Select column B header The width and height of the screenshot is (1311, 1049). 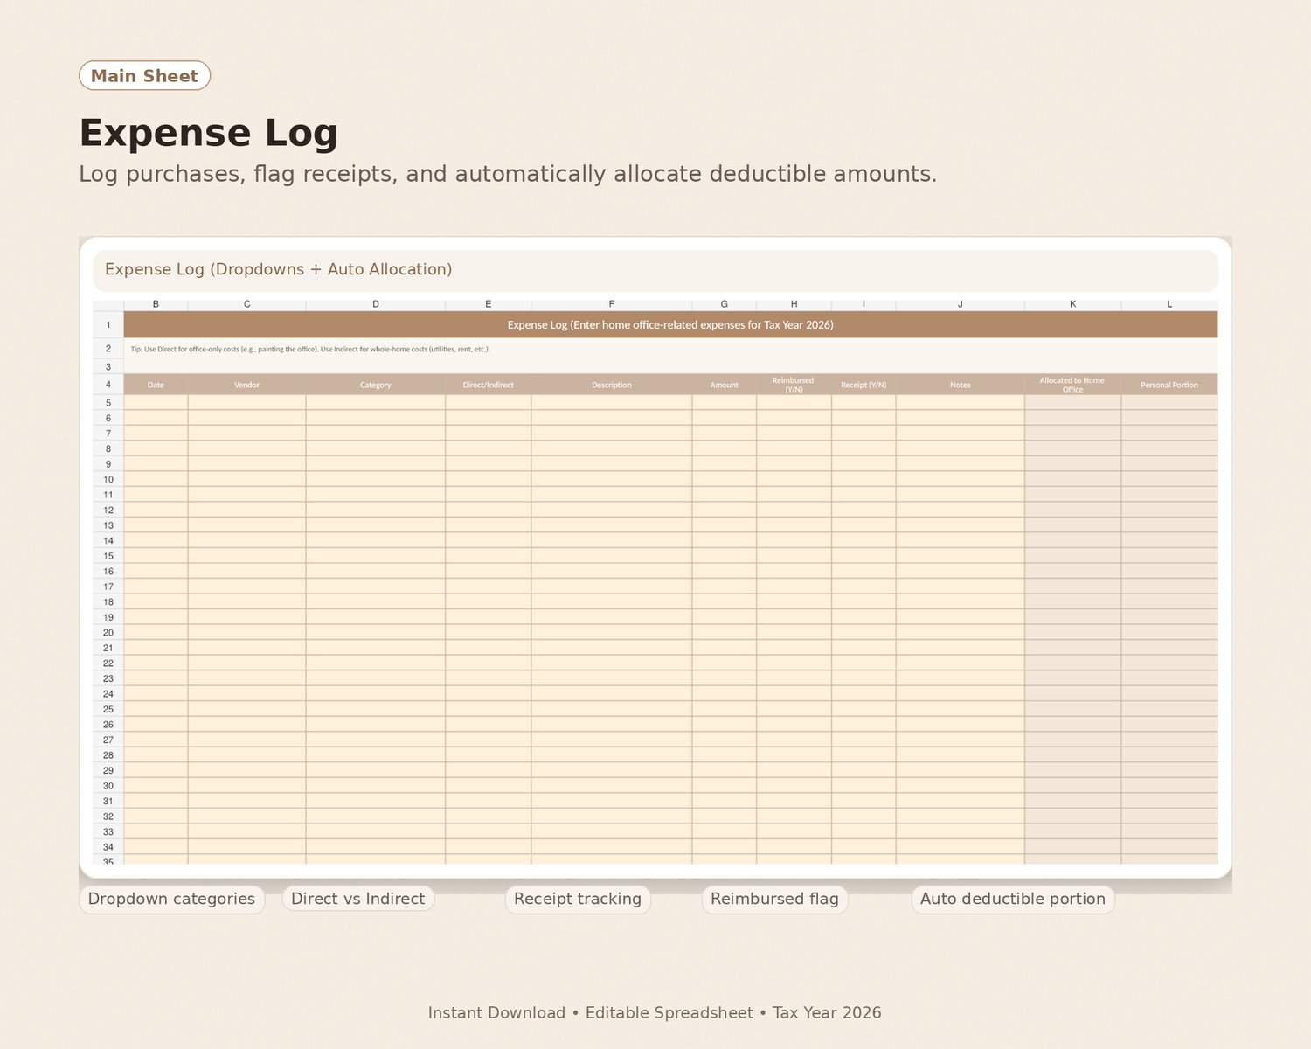point(156,304)
